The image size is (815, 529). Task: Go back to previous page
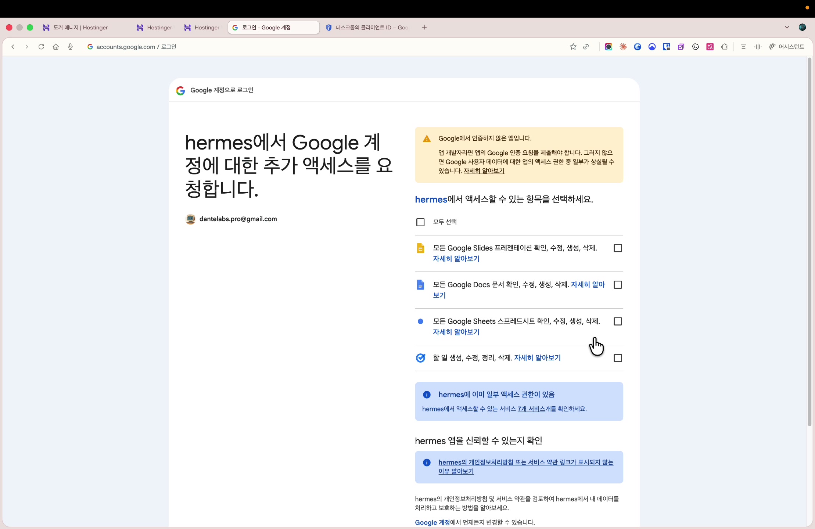click(x=13, y=47)
